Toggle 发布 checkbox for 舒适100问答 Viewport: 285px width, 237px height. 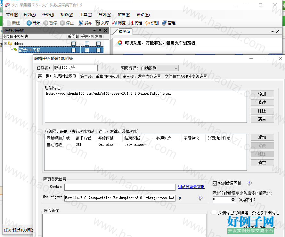click(x=98, y=50)
